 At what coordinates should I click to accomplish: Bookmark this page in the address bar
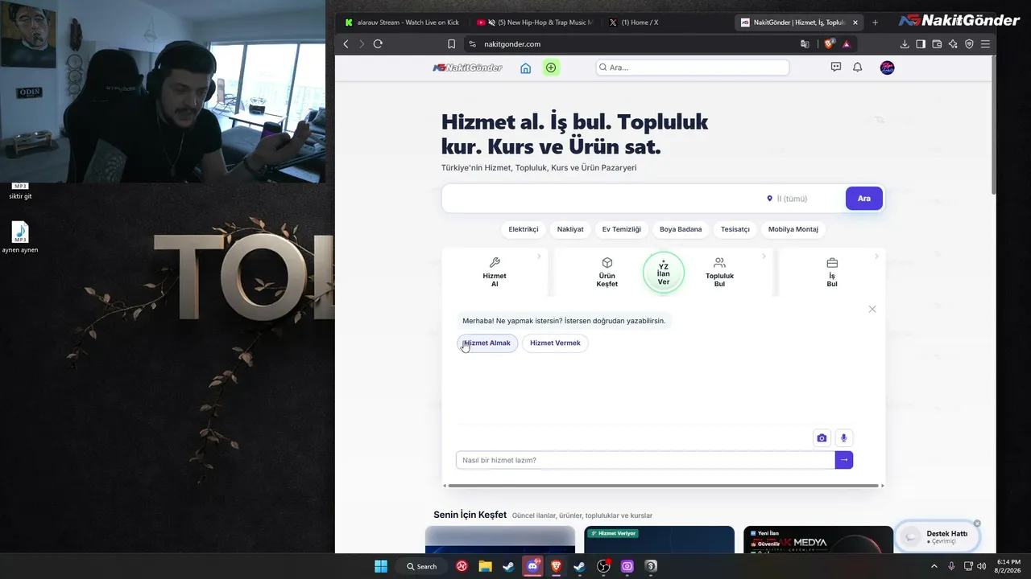pyautogui.click(x=451, y=44)
